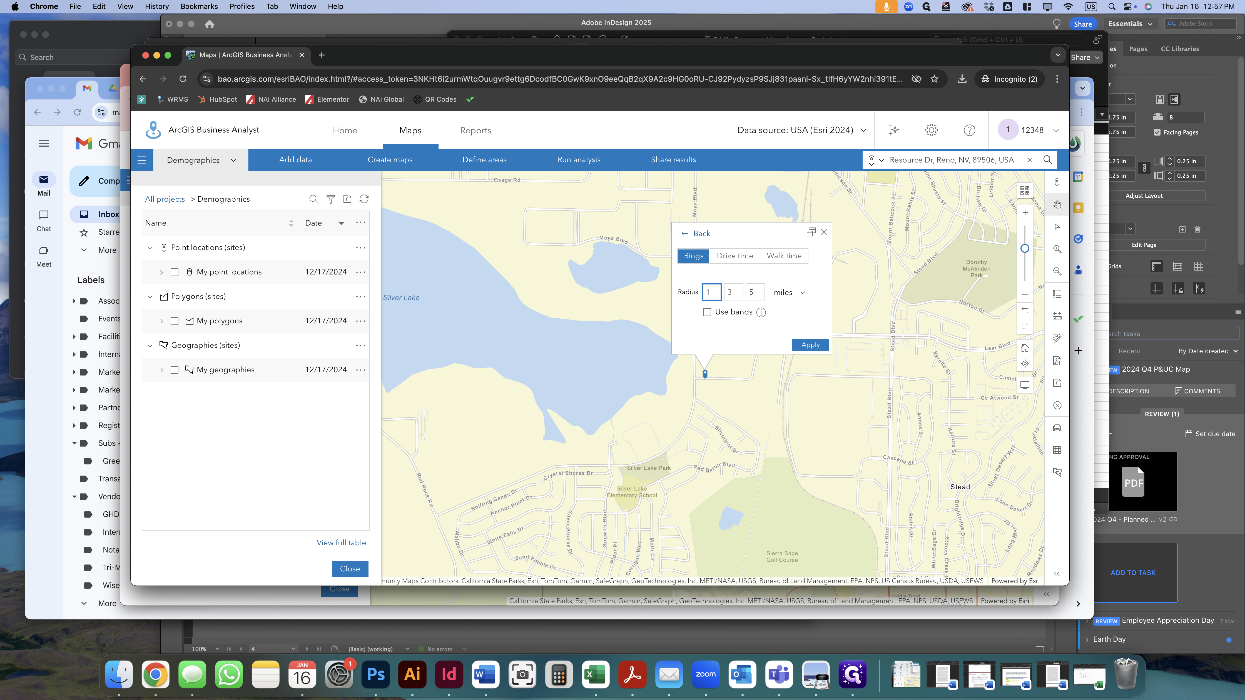Expand the My point locations row

point(161,272)
